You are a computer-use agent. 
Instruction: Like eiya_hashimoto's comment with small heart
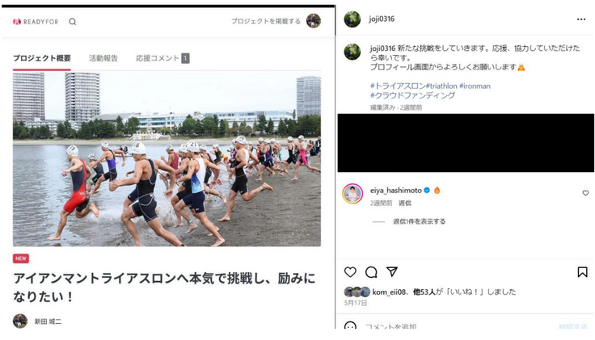coord(585,193)
